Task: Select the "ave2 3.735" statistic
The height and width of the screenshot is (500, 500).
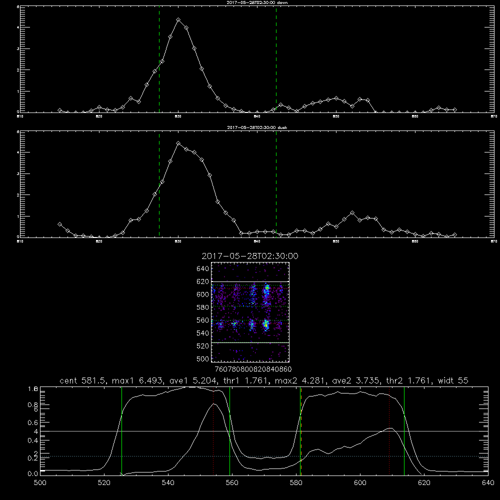Action: coord(355,380)
